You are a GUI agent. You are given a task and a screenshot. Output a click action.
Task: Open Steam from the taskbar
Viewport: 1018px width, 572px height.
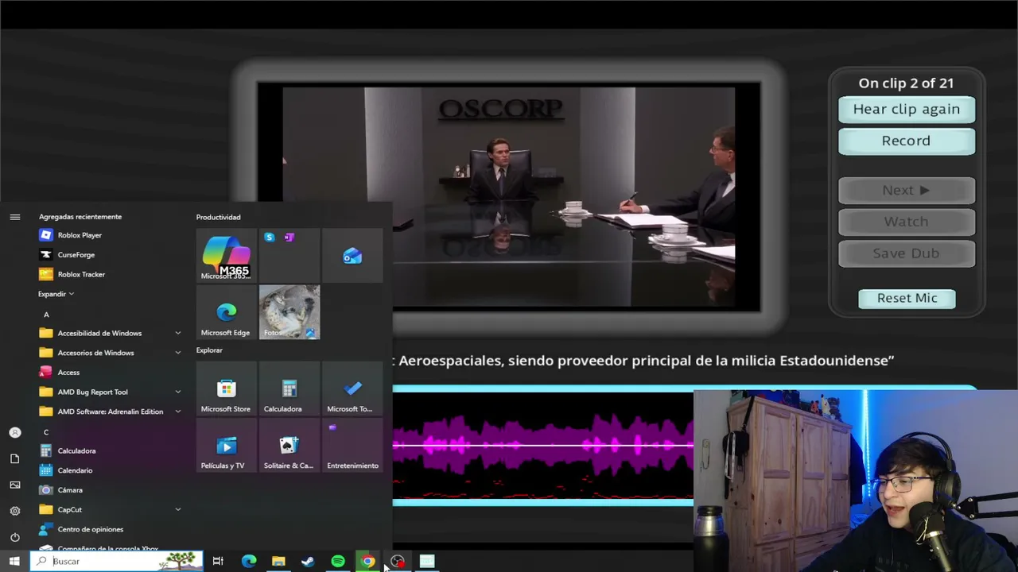[308, 562]
